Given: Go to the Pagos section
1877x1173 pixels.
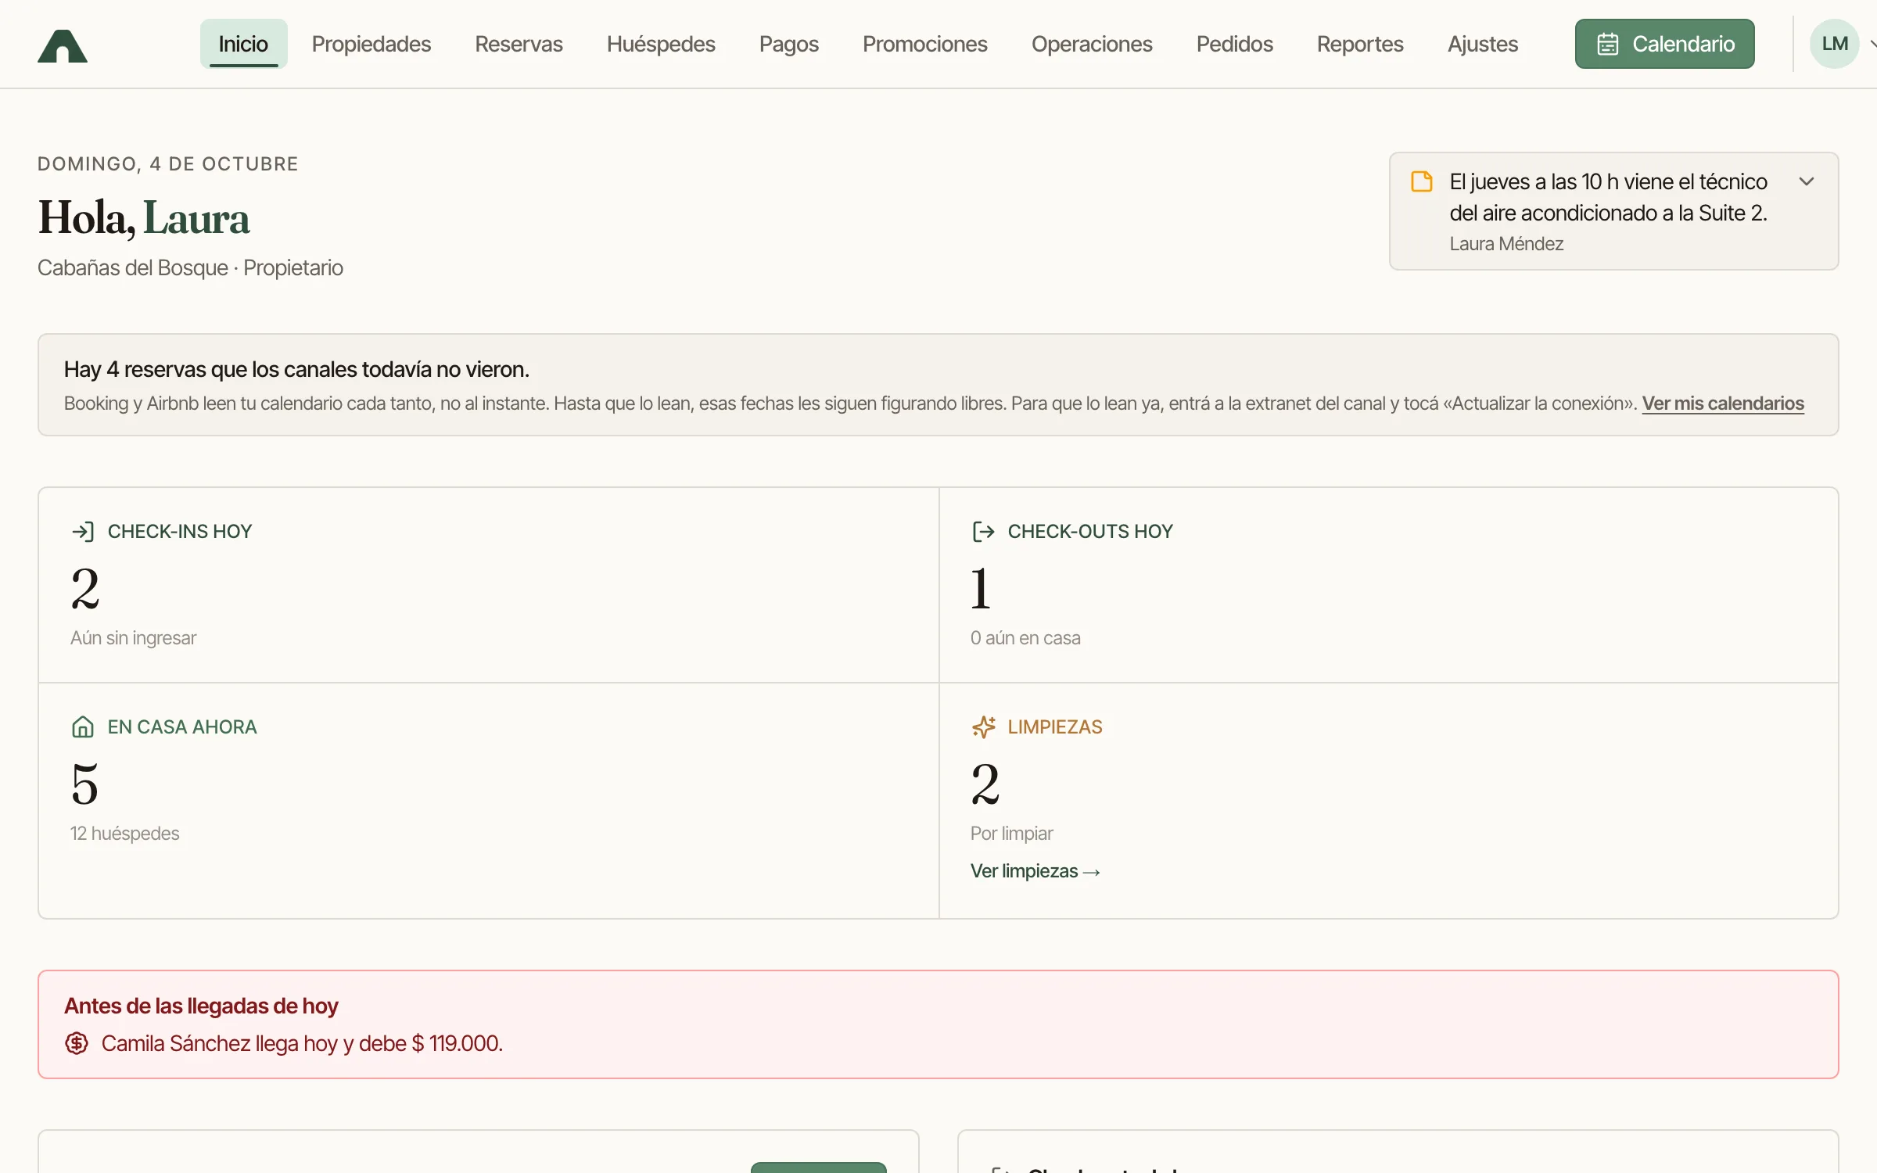Looking at the screenshot, I should coord(789,44).
